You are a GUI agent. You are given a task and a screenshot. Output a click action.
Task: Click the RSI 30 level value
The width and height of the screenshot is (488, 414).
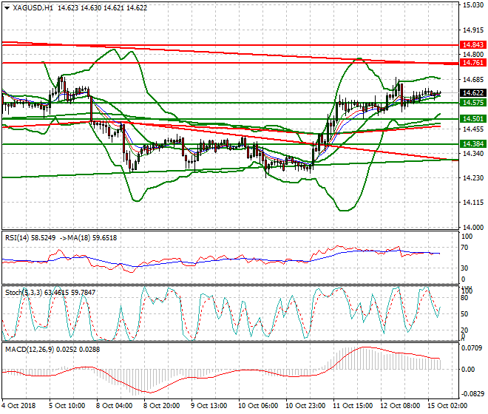pos(464,268)
